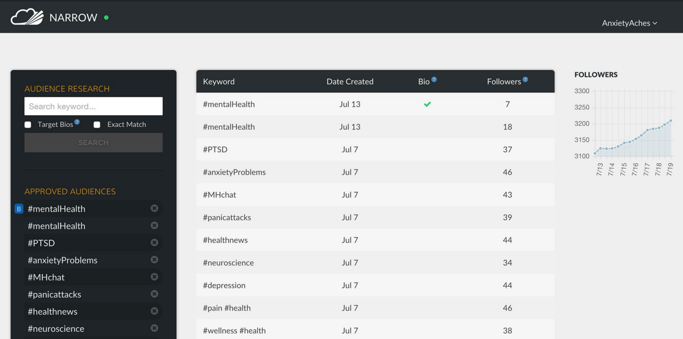This screenshot has width=683, height=339.
Task: Click #healthnews keyword in table
Action: click(225, 240)
